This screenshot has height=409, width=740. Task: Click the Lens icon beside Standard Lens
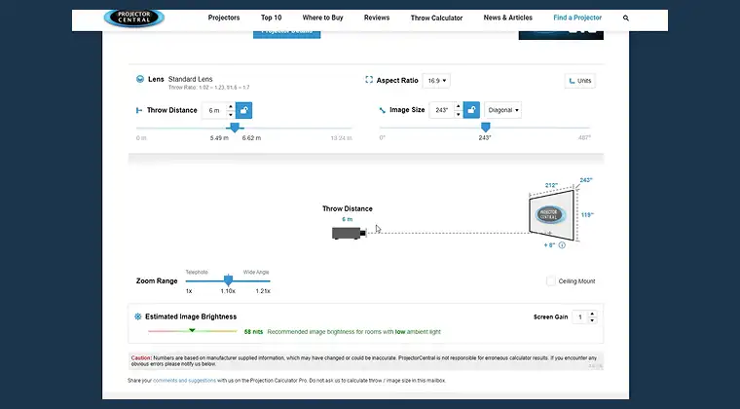[x=138, y=79]
